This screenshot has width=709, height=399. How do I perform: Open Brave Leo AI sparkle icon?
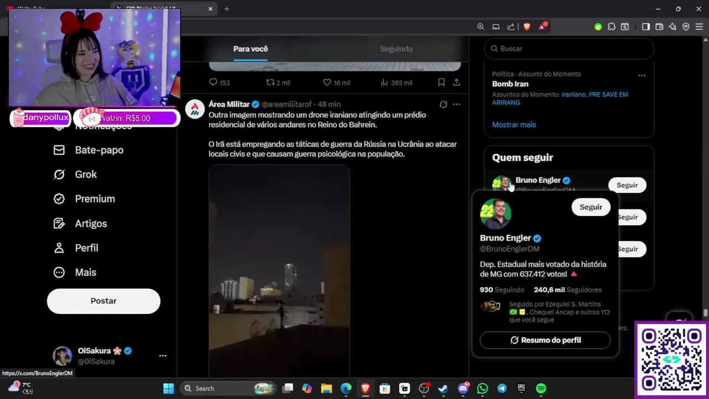point(672,27)
